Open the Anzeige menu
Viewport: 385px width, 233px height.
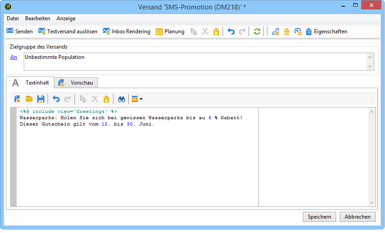pyautogui.click(x=66, y=18)
